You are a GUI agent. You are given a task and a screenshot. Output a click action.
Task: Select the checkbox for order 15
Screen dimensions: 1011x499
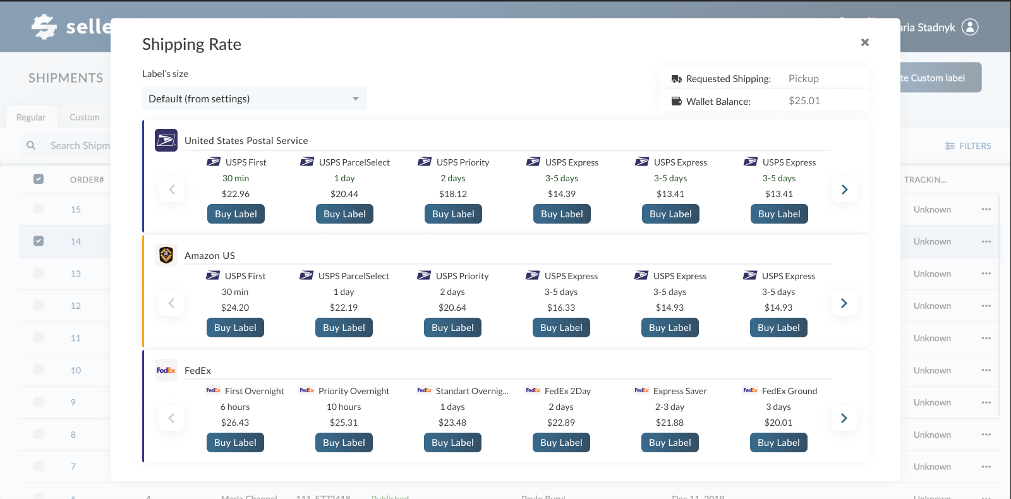(39, 208)
